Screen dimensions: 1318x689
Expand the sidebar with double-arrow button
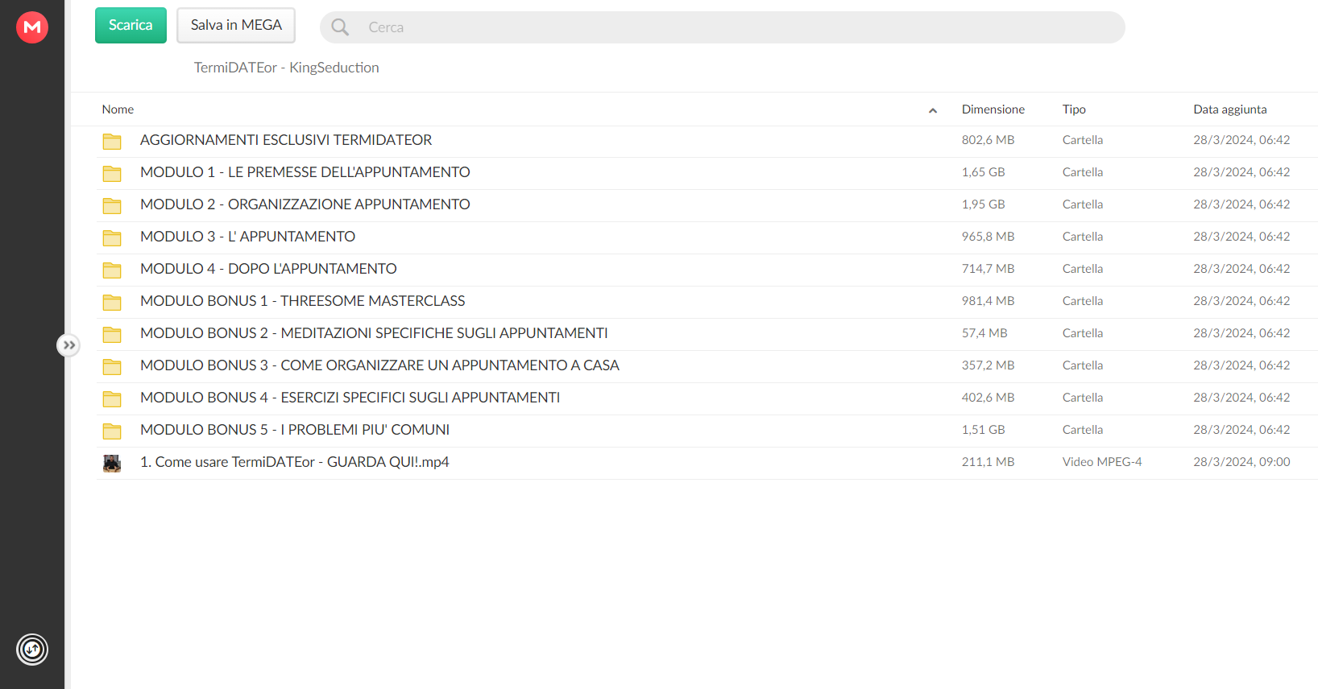coord(68,345)
